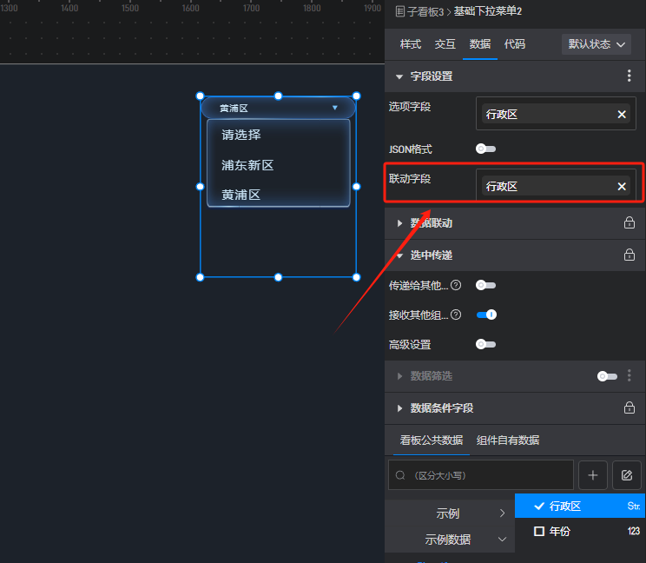Switch to the 交互 tab
Screen dimensions: 646x563
(x=445, y=43)
